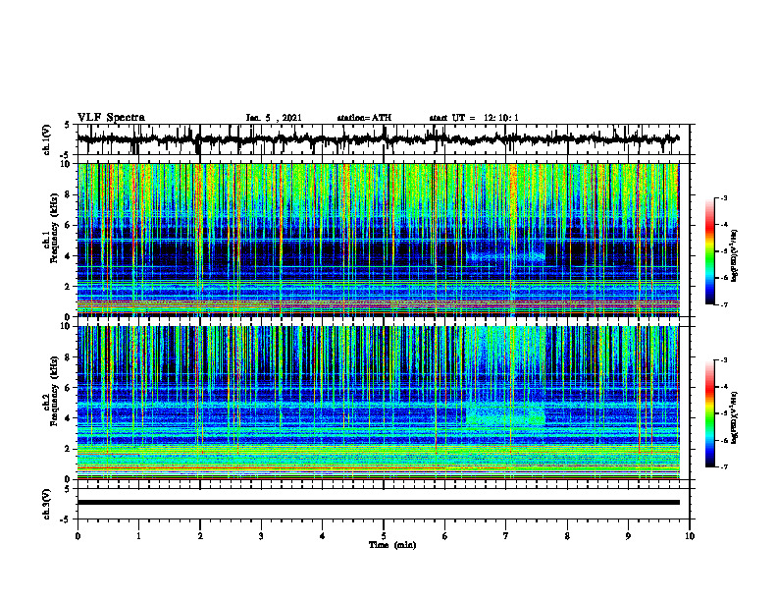777x601 pixels.
Task: Click time axis tick label "10"
Action: [690, 536]
